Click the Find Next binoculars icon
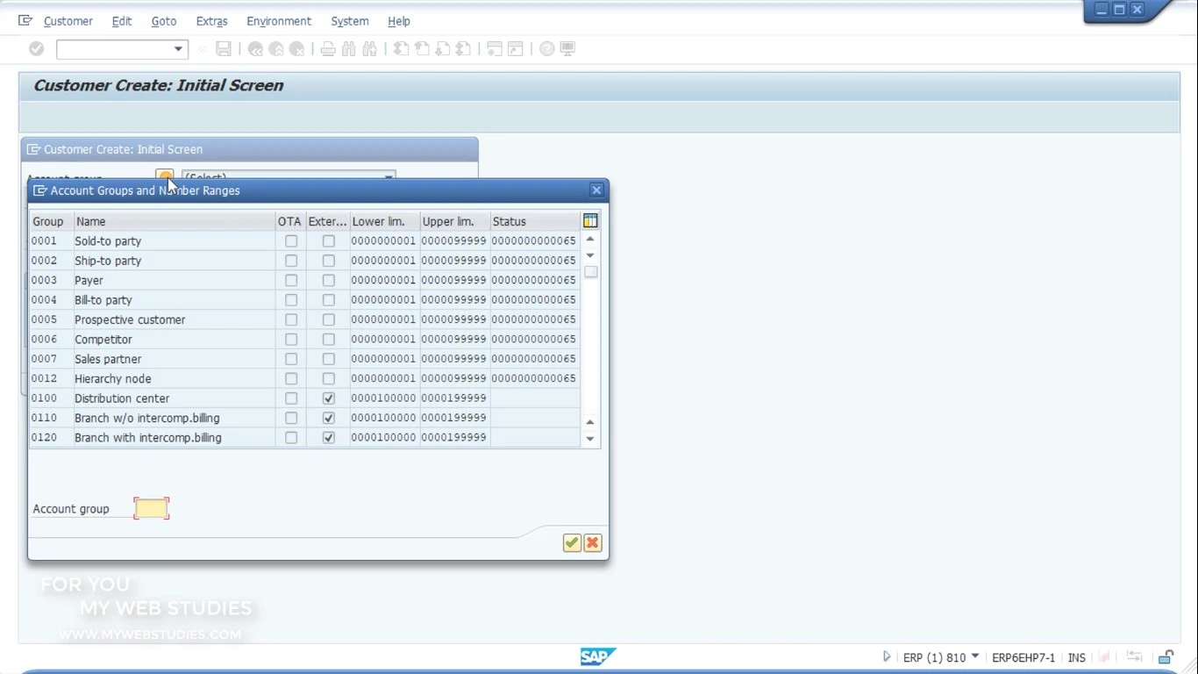This screenshot has height=674, width=1198. [370, 49]
